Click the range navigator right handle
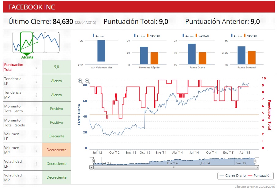 255,161
